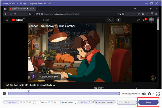Click the Back button

pos(127,102)
